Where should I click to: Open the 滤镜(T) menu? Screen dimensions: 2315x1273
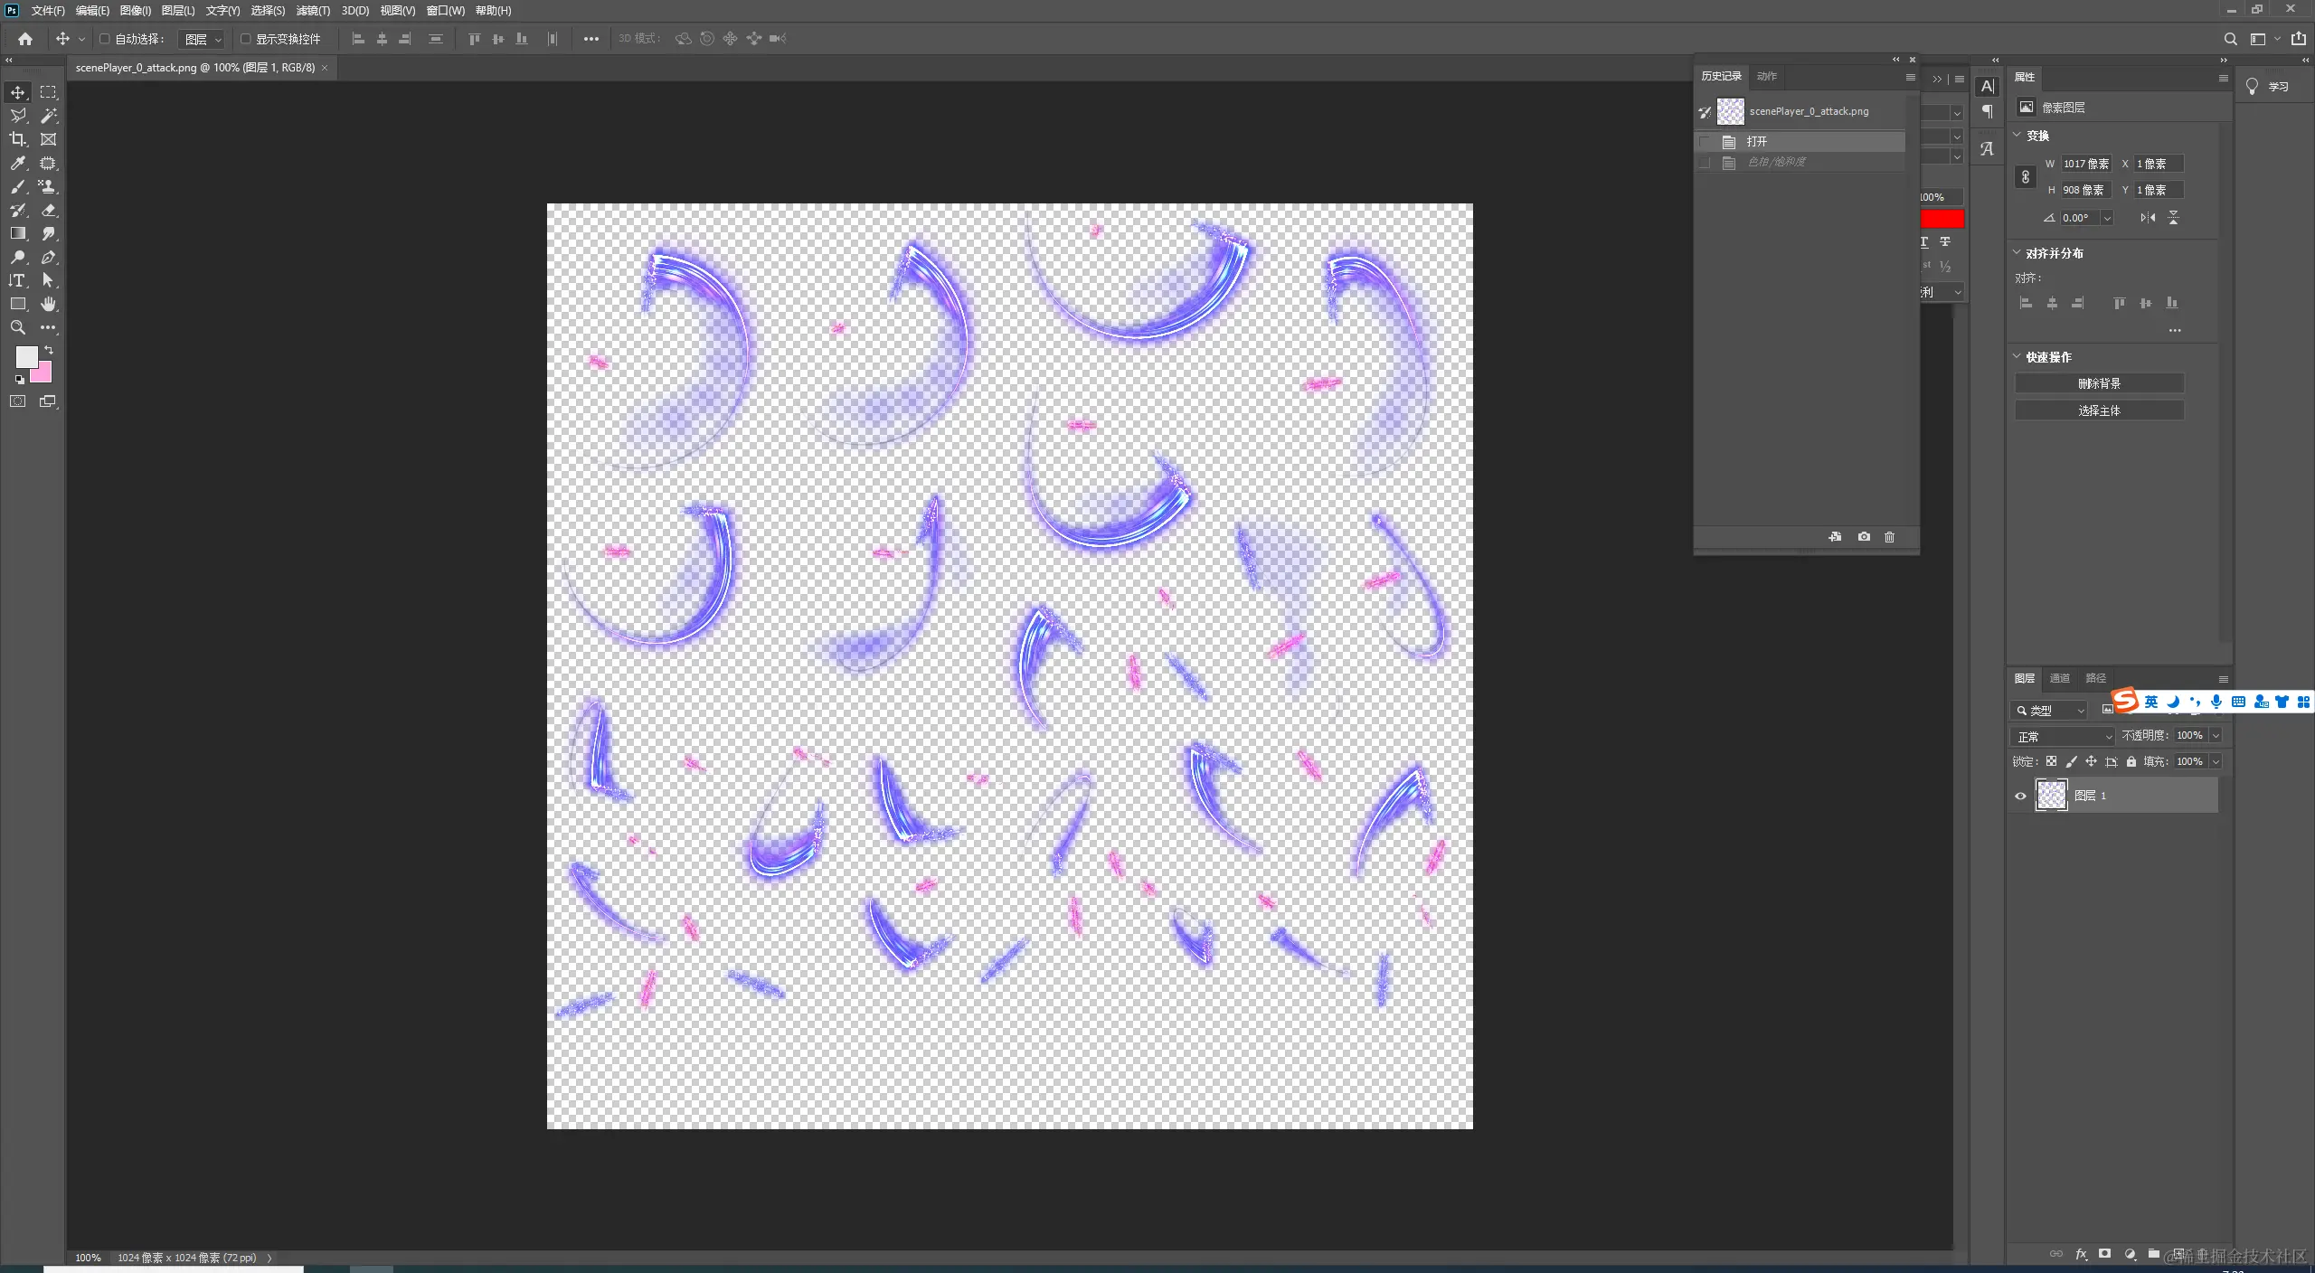pyautogui.click(x=313, y=11)
